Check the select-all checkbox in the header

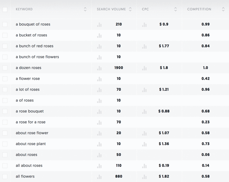pos(4,9)
